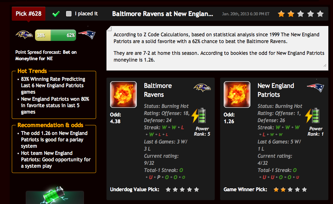This screenshot has height=204, width=333.
Task: Click the third star in header rating
Action: tap(301, 14)
